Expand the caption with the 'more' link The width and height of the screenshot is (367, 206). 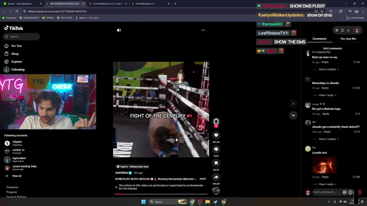pos(203,179)
